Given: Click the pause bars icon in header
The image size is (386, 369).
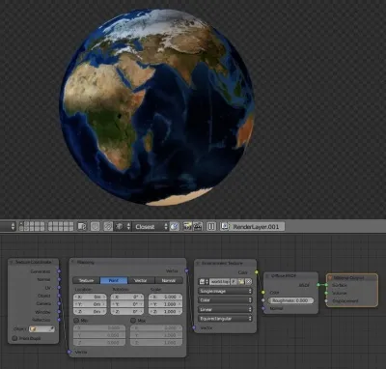Looking at the screenshot, I should coord(211,227).
